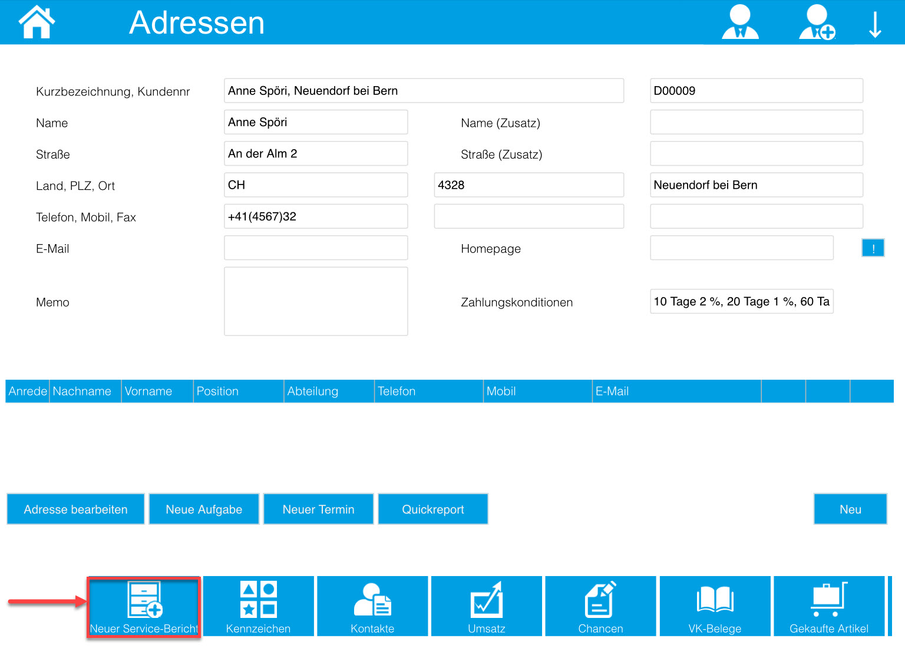The image size is (905, 648).
Task: Click the Telefon column header
Action: (x=429, y=392)
